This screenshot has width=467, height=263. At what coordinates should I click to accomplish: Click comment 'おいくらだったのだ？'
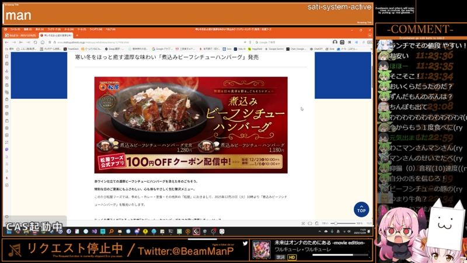coord(420,86)
